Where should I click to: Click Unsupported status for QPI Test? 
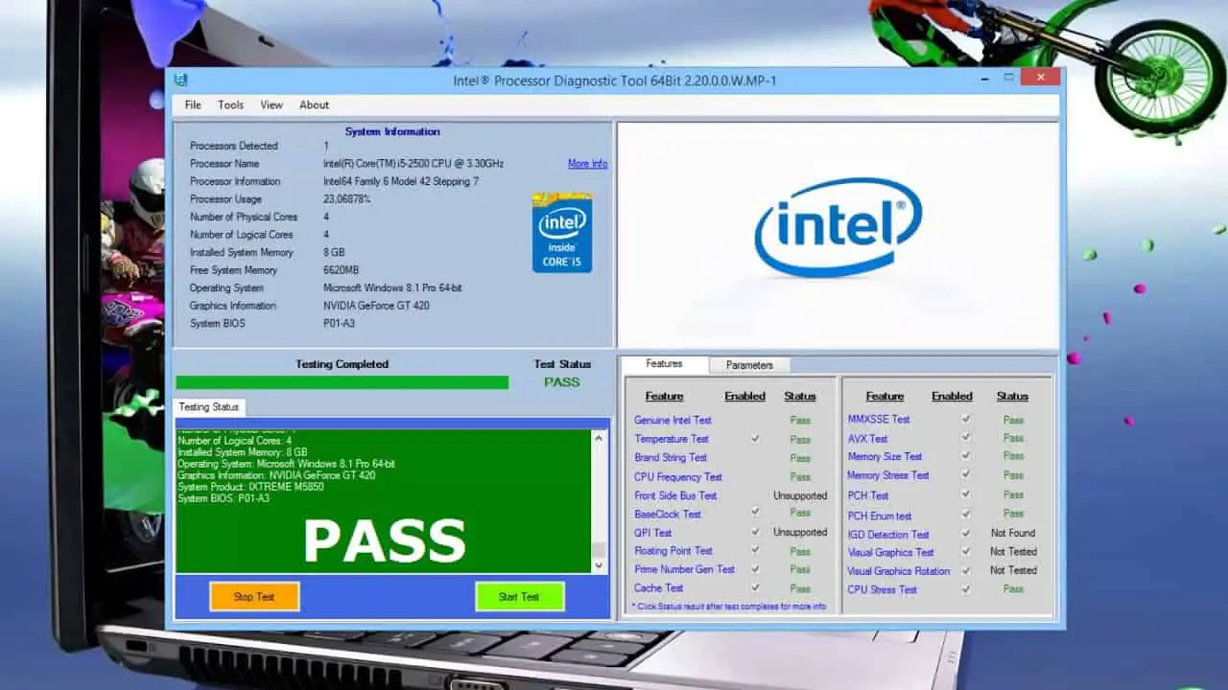pyautogui.click(x=800, y=532)
